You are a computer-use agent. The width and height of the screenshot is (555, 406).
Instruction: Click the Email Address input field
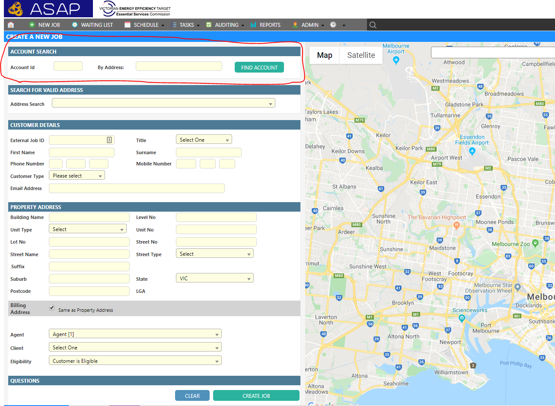pos(137,188)
